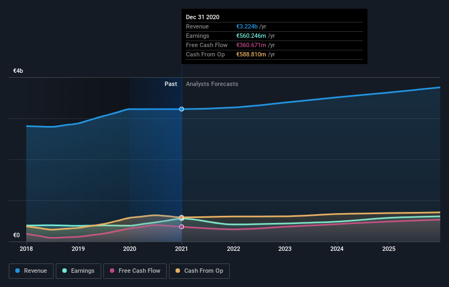
Task: Click the 2021 x-axis label
Action: coord(182,249)
